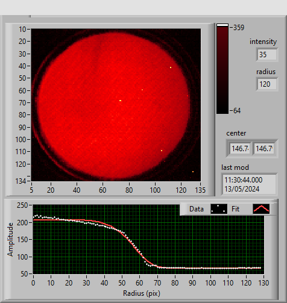Select the white marker atop the color ramp
287x303 pixels.
[222, 25]
